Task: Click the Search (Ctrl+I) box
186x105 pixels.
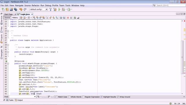Action: point(169,5)
